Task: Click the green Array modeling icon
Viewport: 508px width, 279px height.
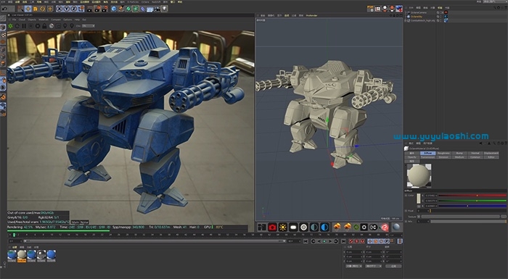Action: 136,9
